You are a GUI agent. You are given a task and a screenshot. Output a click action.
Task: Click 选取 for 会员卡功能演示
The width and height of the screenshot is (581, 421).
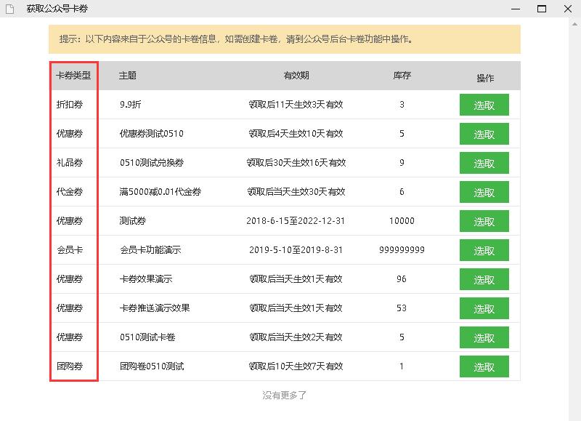(484, 250)
